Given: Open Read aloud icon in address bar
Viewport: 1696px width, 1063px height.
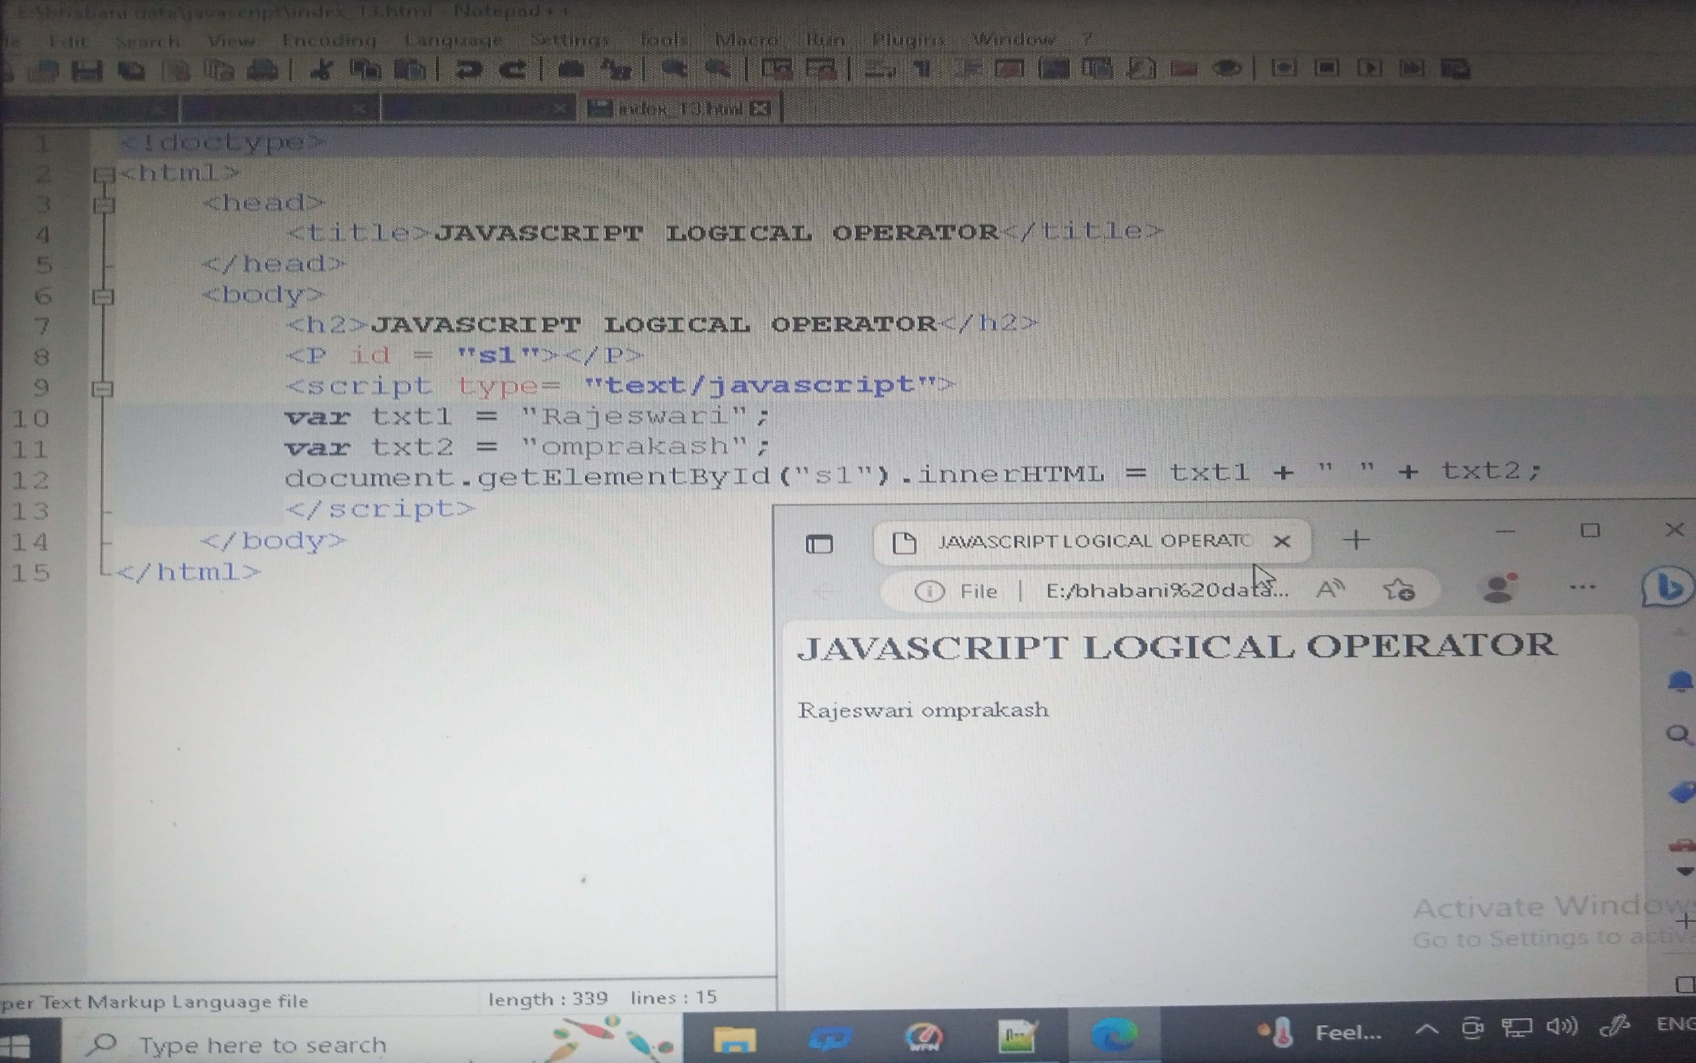Looking at the screenshot, I should click(x=1330, y=589).
